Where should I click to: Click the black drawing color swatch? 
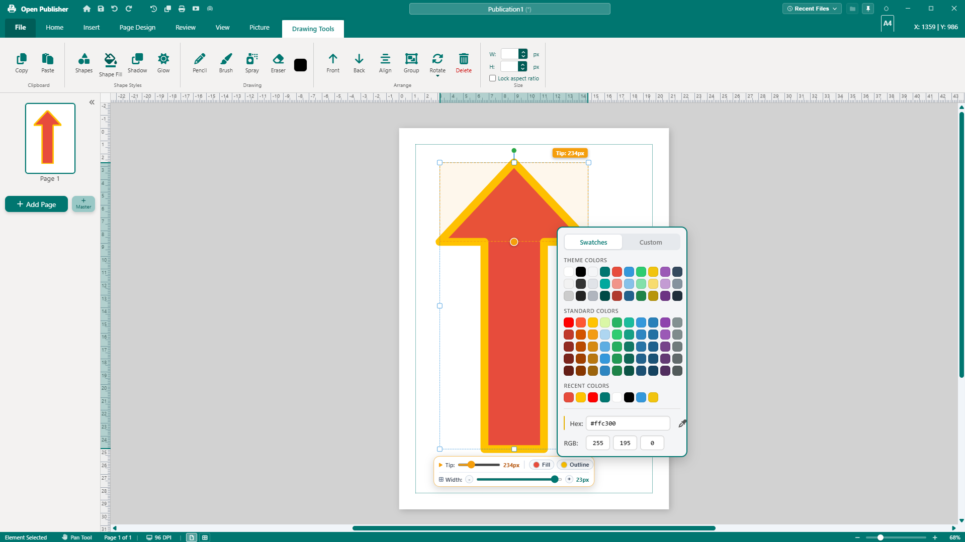pos(300,65)
